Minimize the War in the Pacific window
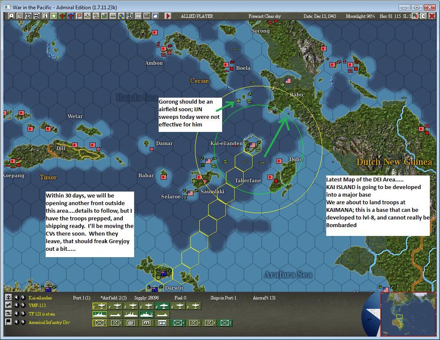 404,7
